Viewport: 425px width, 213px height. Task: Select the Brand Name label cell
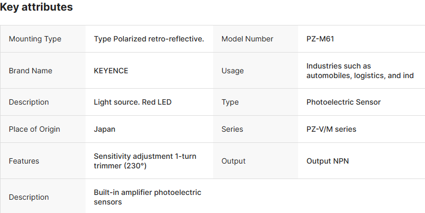(31, 71)
